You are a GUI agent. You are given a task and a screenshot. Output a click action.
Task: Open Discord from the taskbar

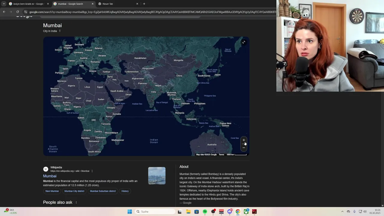coord(230,211)
